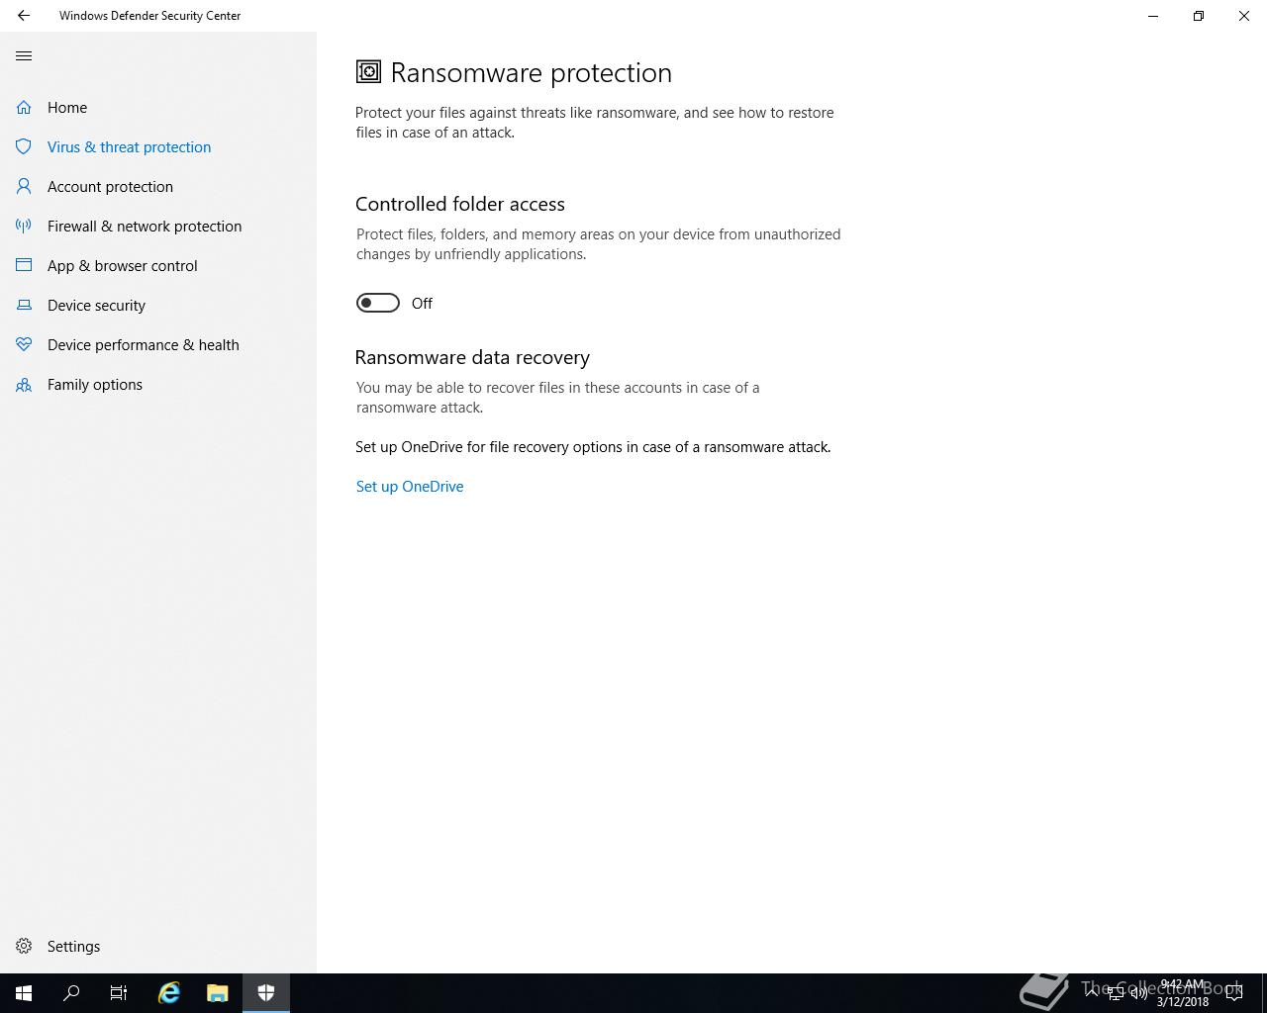Viewport: 1267px width, 1013px height.
Task: Click the back arrow in title bar
Action: [x=24, y=16]
